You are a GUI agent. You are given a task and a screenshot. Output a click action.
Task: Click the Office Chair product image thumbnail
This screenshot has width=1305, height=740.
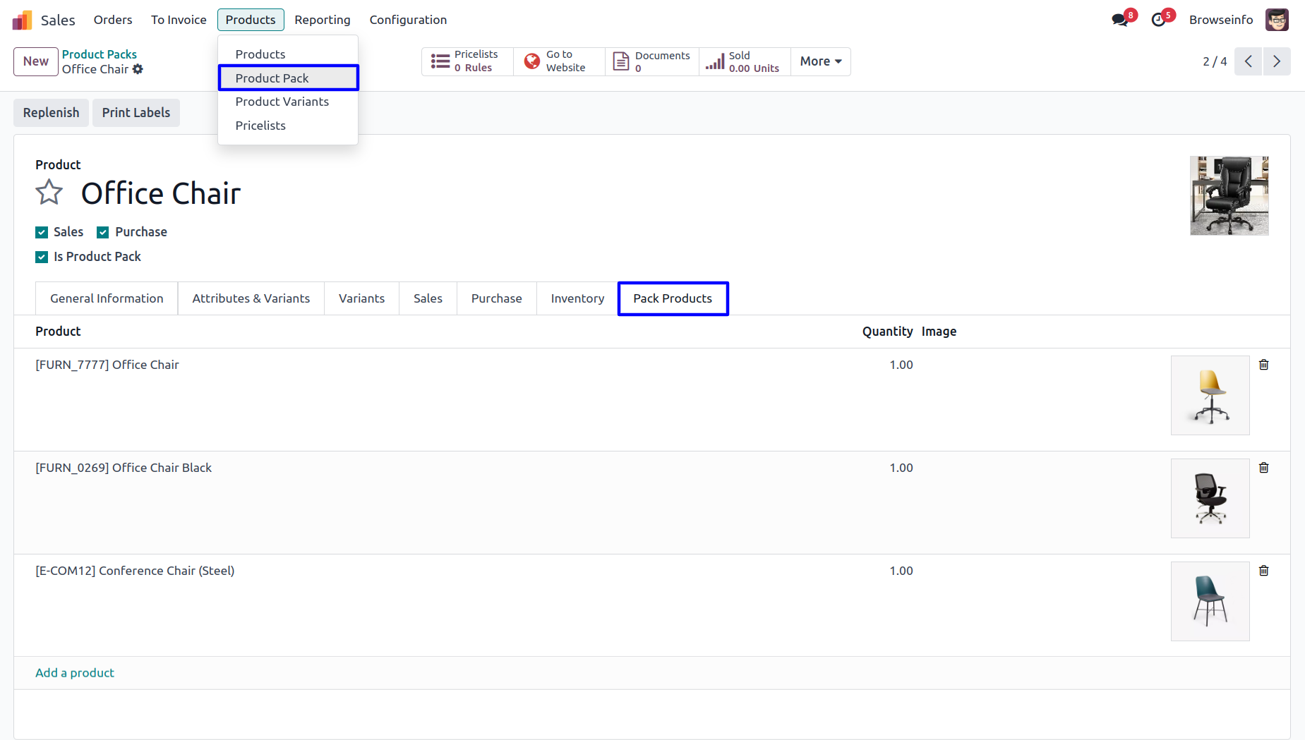click(x=1229, y=195)
